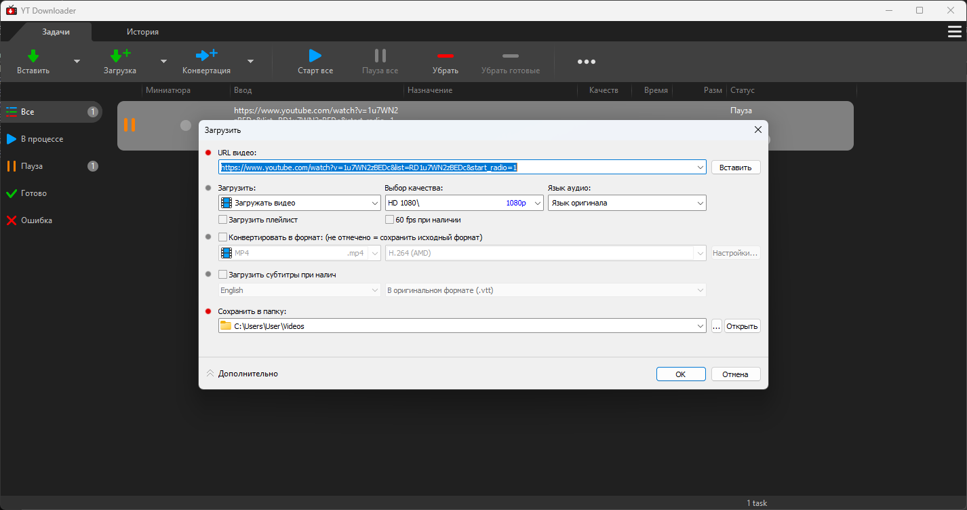Screen dimensions: 967x510
Task: Switch to the История tab
Action: (x=142, y=32)
